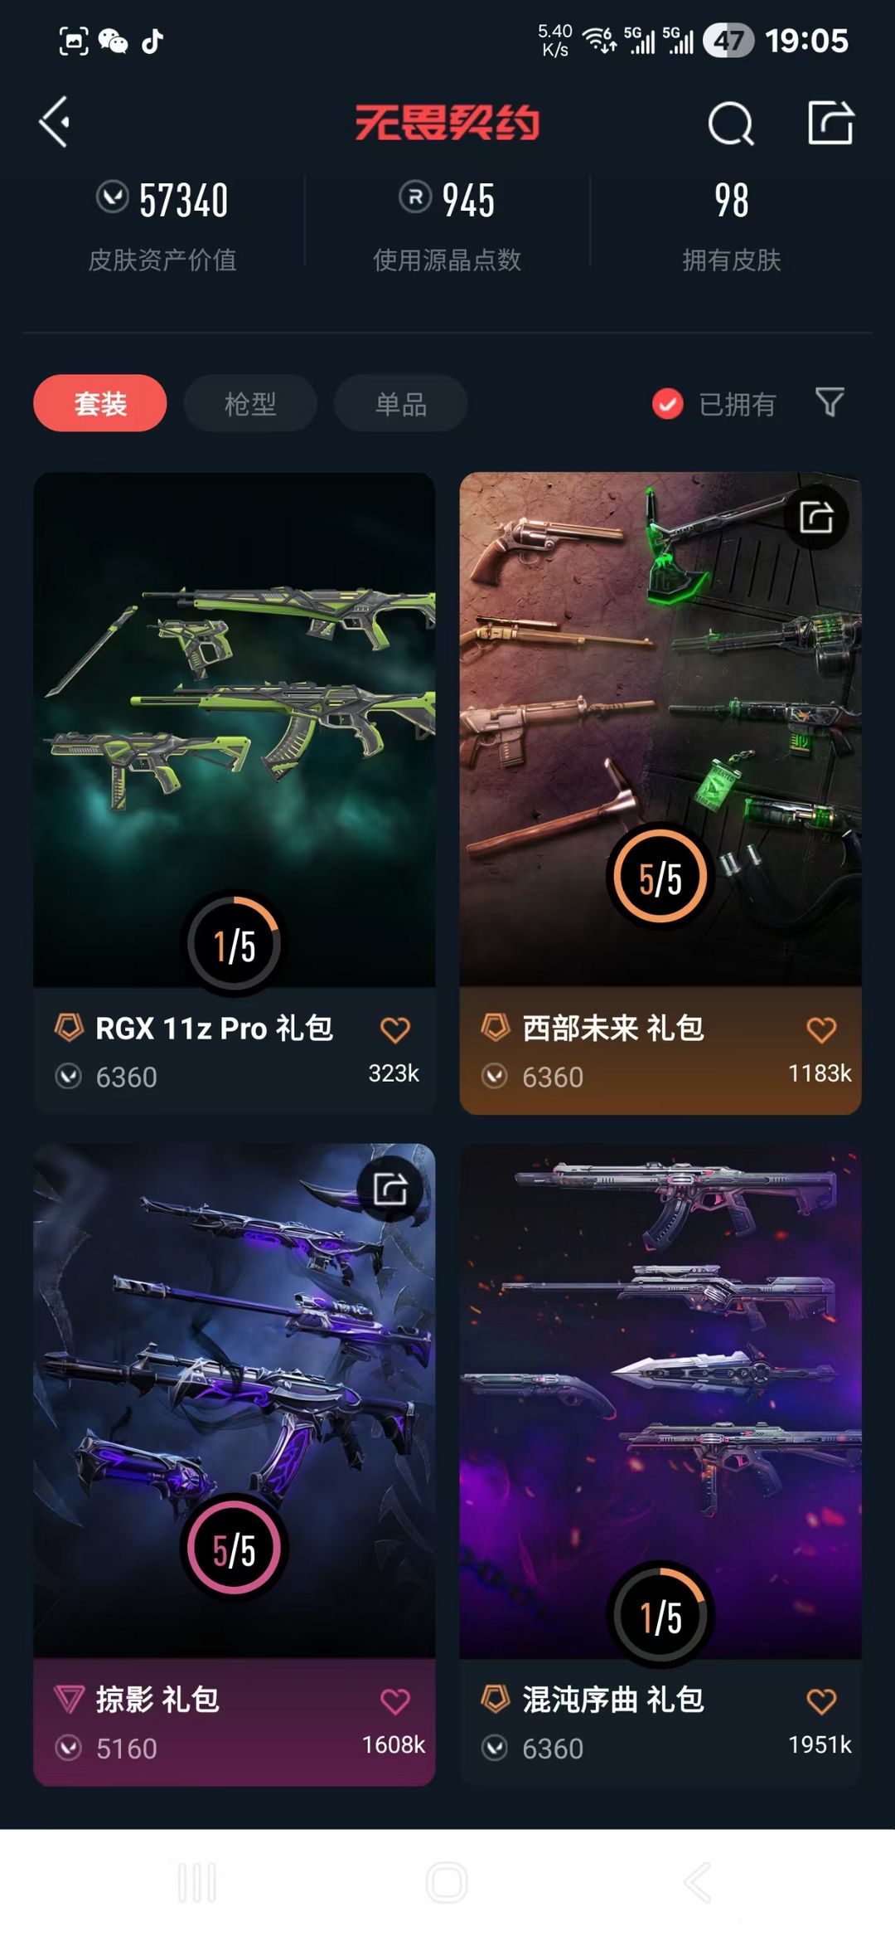Viewport: 895px width, 1941px height.
Task: Favorite the 混沌序曲 礼包 heart
Action: click(x=821, y=1701)
